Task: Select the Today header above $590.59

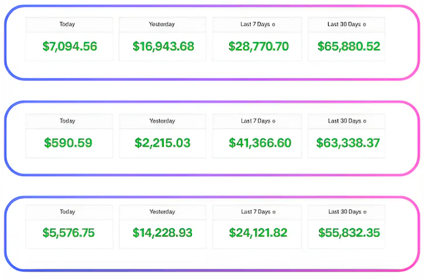Action: 68,121
